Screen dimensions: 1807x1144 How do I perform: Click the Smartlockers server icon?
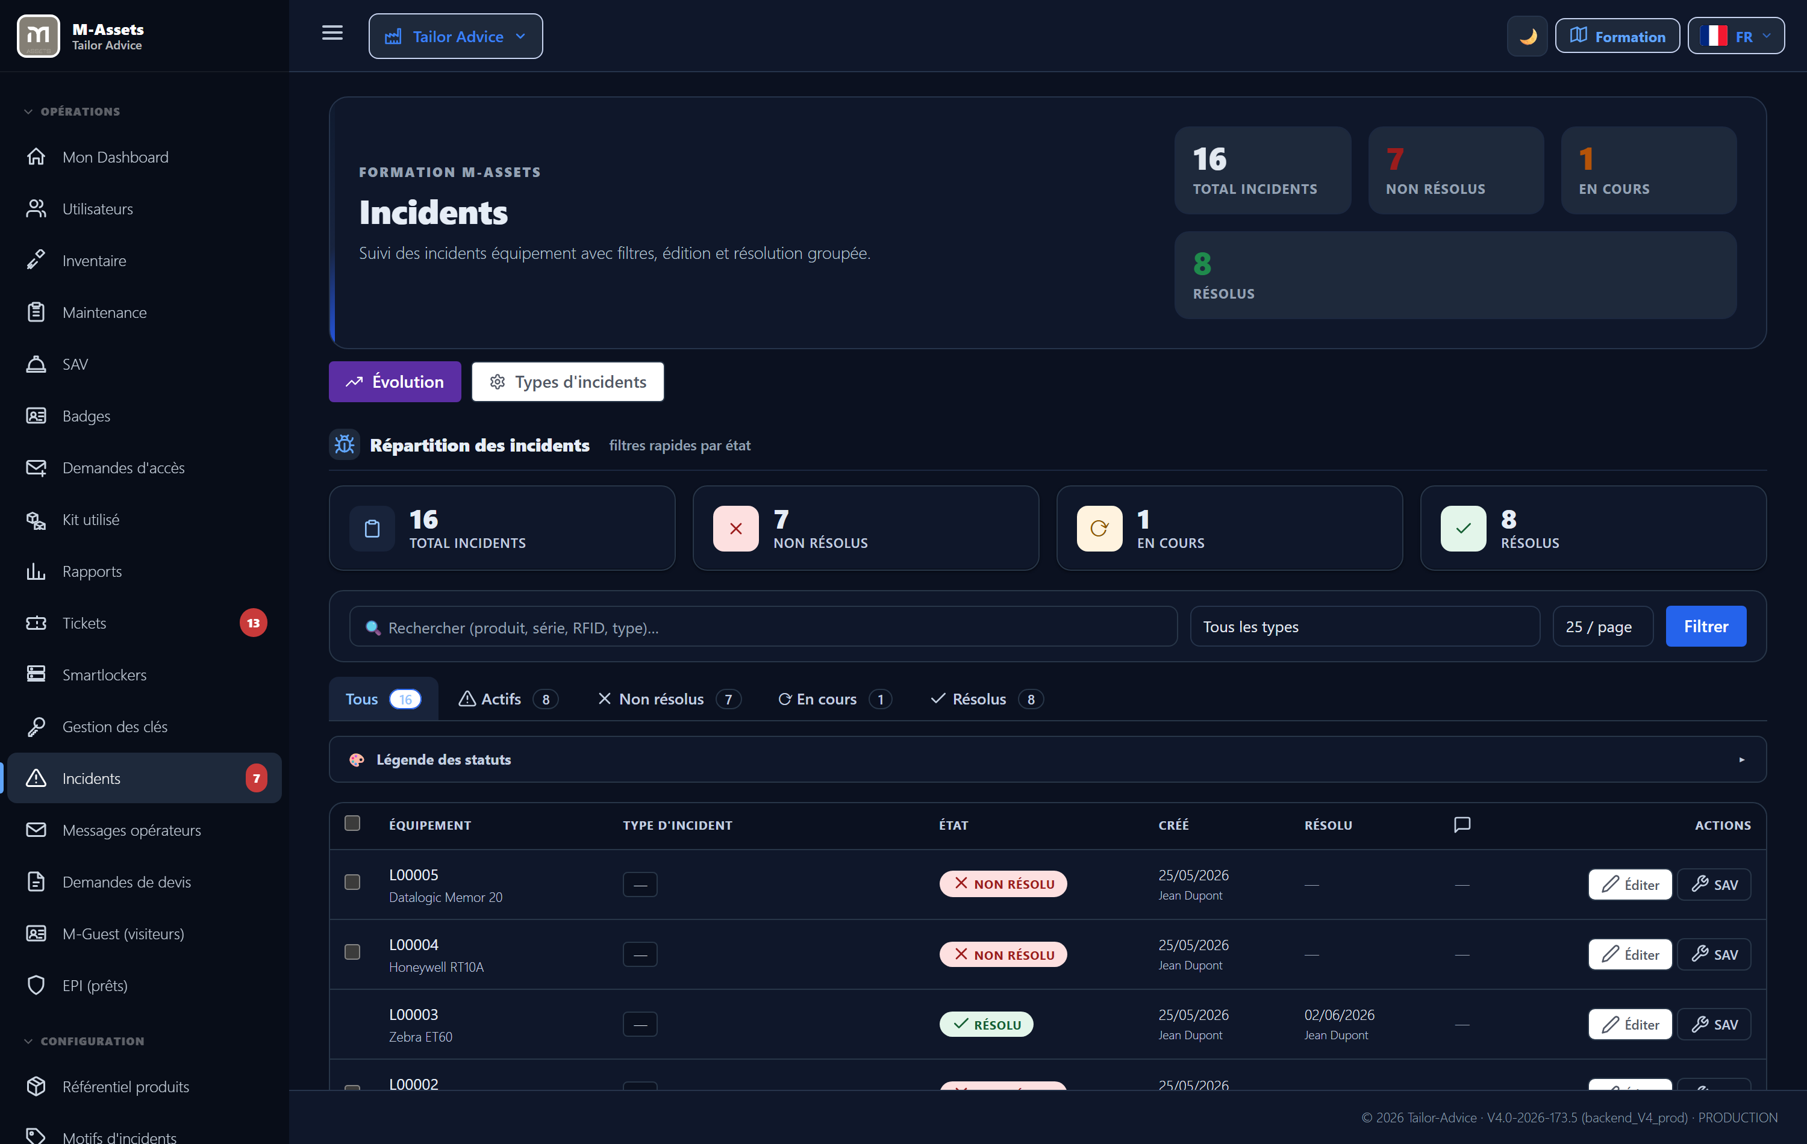36,674
